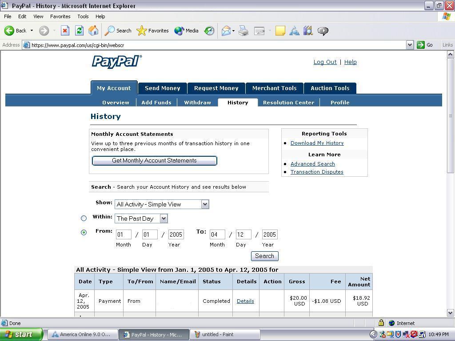
Task: Open the Transaction Disputes link
Action: tap(317, 172)
